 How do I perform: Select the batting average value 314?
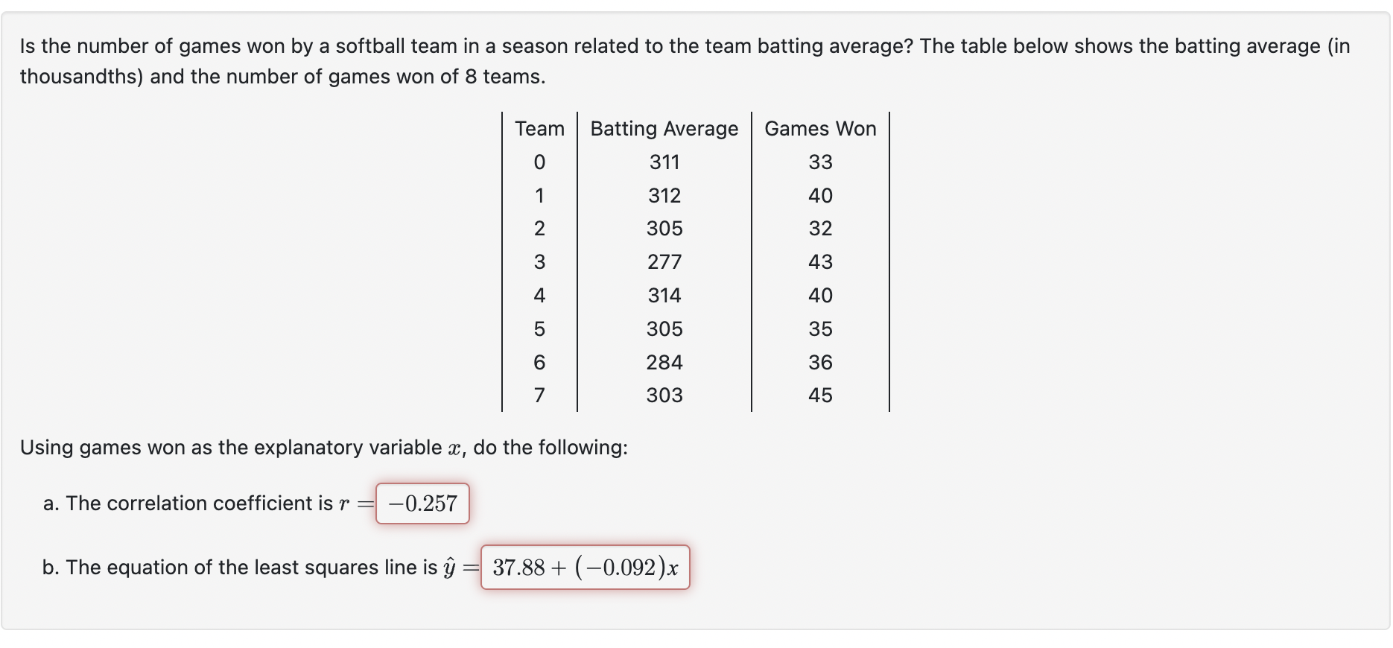click(x=664, y=295)
